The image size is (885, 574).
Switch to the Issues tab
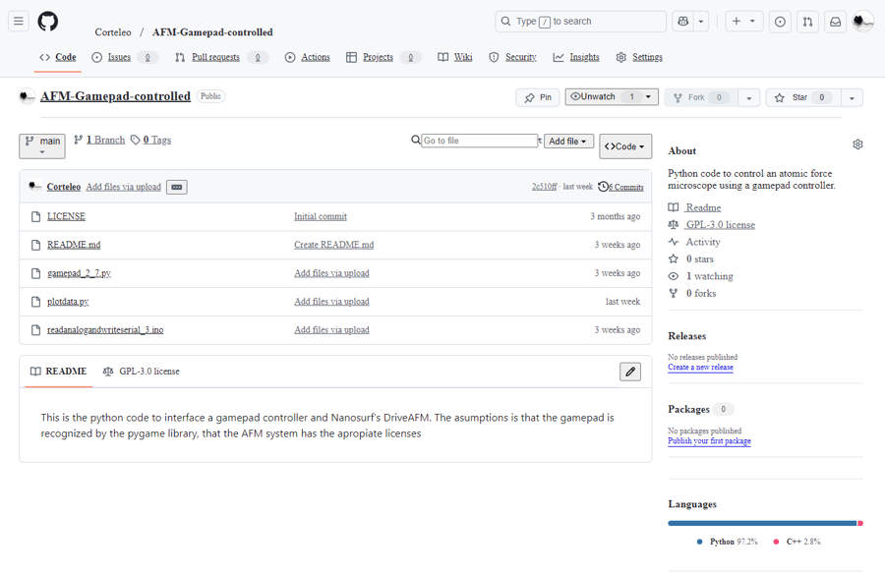click(x=124, y=57)
